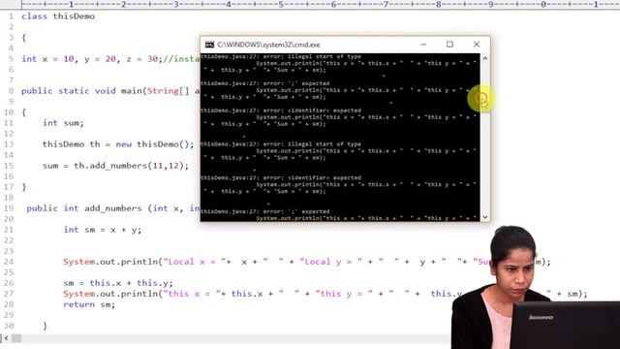The height and width of the screenshot is (349, 620).
Task: Click the cmd scrollbar up arrow
Action: pyautogui.click(x=485, y=58)
